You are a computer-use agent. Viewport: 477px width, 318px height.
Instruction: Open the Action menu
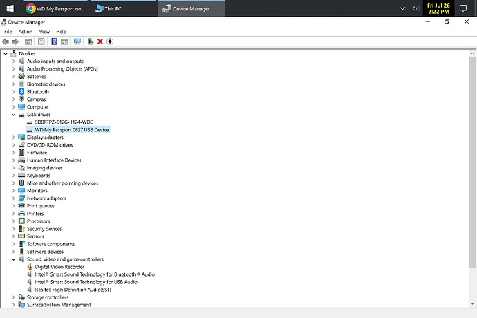click(x=26, y=32)
